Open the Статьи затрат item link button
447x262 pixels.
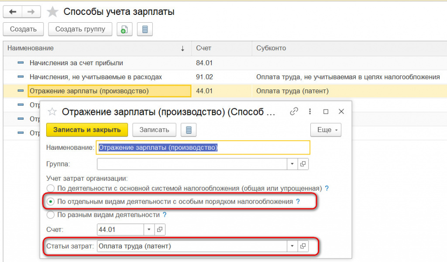pyautogui.click(x=303, y=246)
